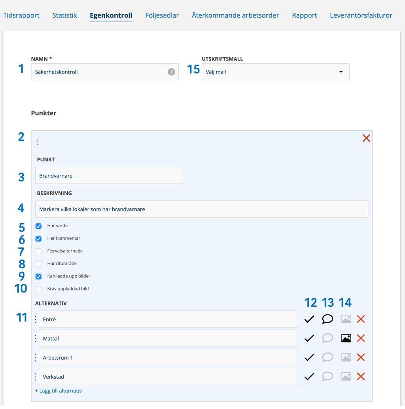Remove the Verkstad alternative with red X

[361, 377]
